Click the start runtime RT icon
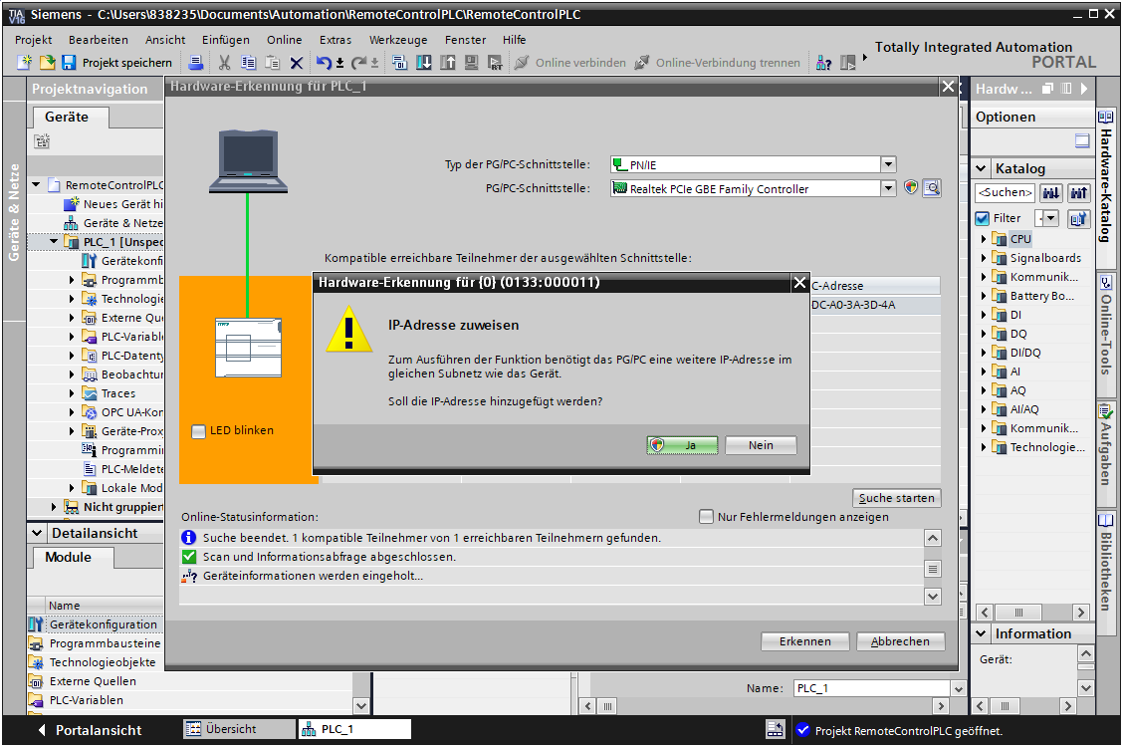 [495, 63]
